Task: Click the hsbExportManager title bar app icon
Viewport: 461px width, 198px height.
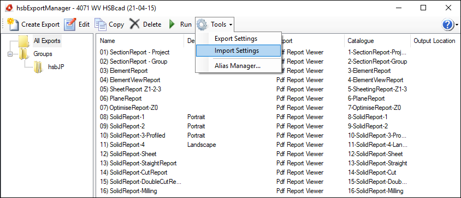Action: tap(9, 8)
